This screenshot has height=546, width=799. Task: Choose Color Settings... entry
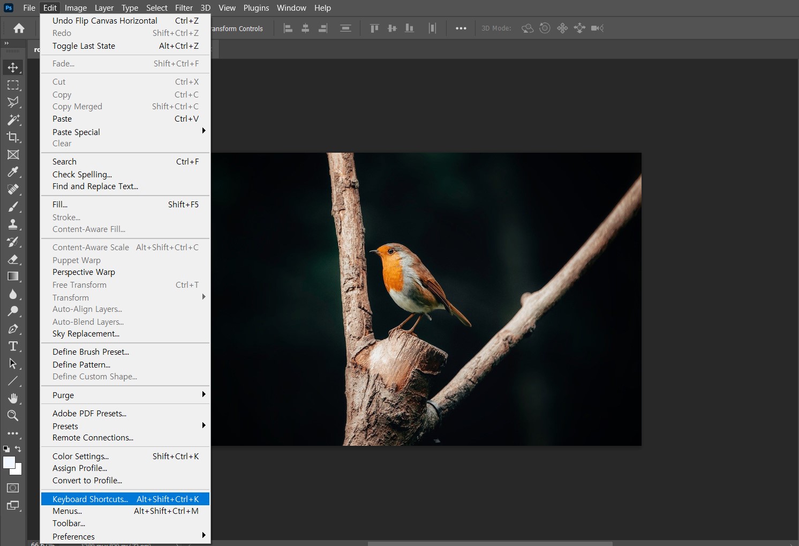point(125,456)
